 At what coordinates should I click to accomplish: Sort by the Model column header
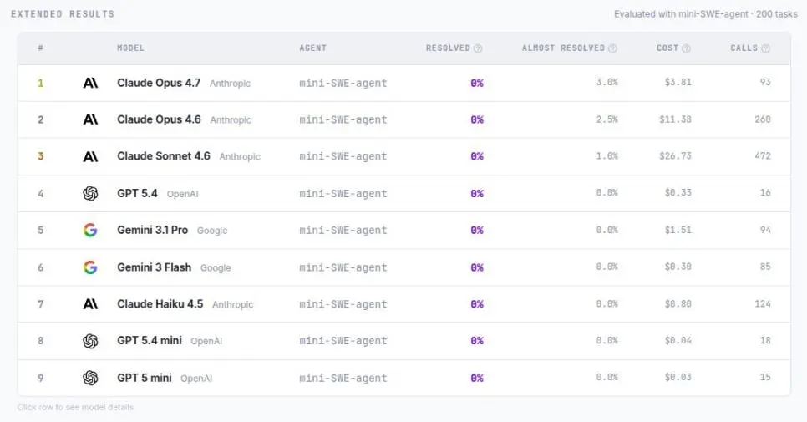tap(130, 48)
